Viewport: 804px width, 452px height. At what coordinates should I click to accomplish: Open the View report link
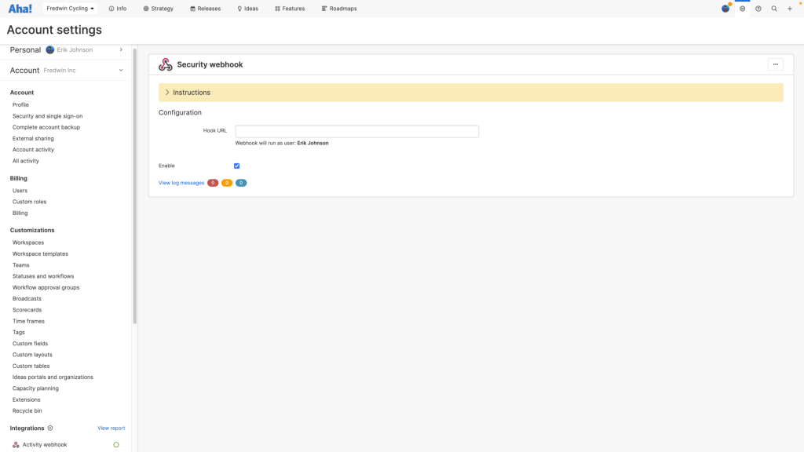pos(111,428)
